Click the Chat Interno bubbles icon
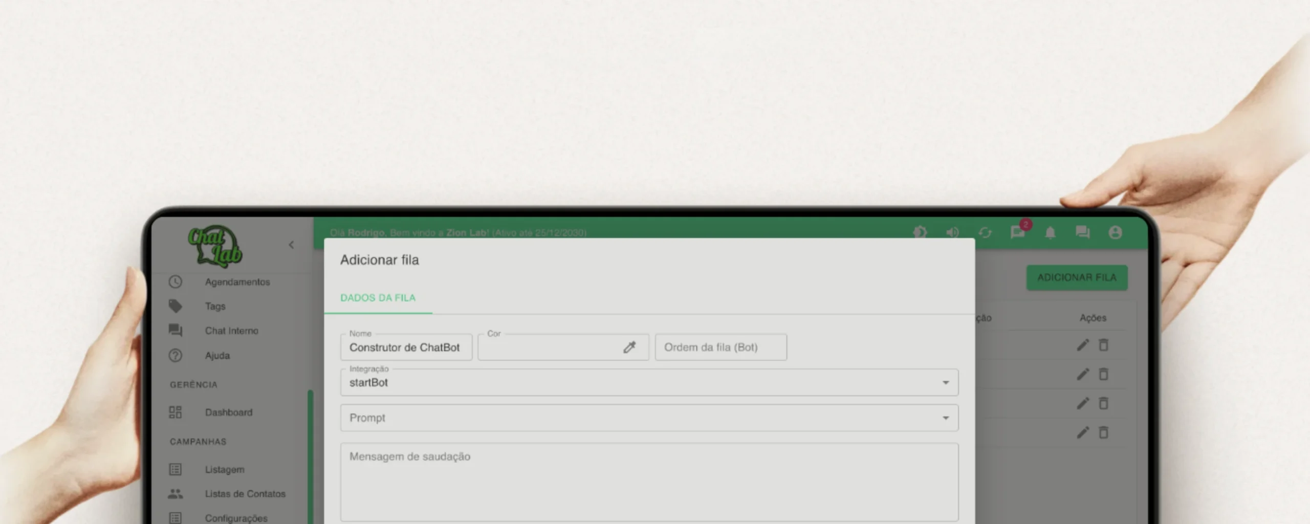The height and width of the screenshot is (524, 1310). point(176,331)
